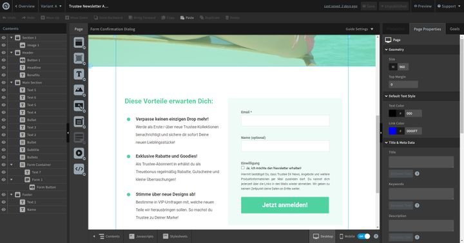Collapse Section 1 in Contents tree
The image size is (464, 243).
coord(11,38)
